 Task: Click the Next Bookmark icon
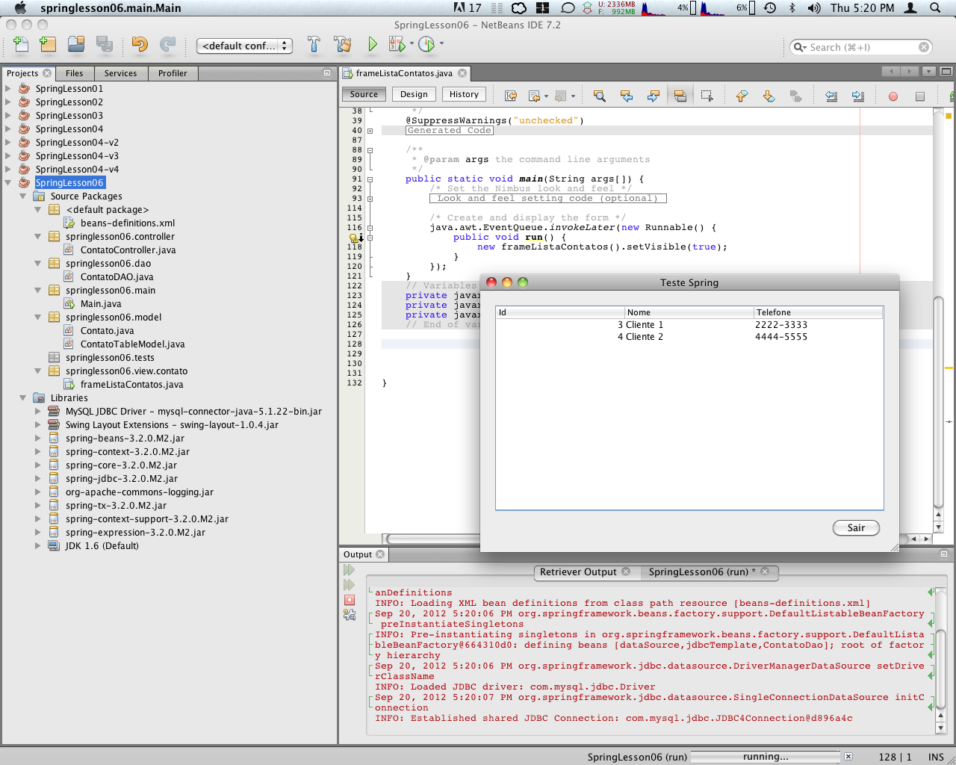click(769, 96)
